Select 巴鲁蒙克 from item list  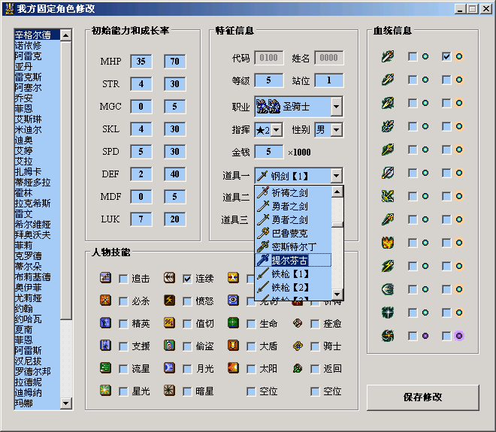[x=293, y=233]
